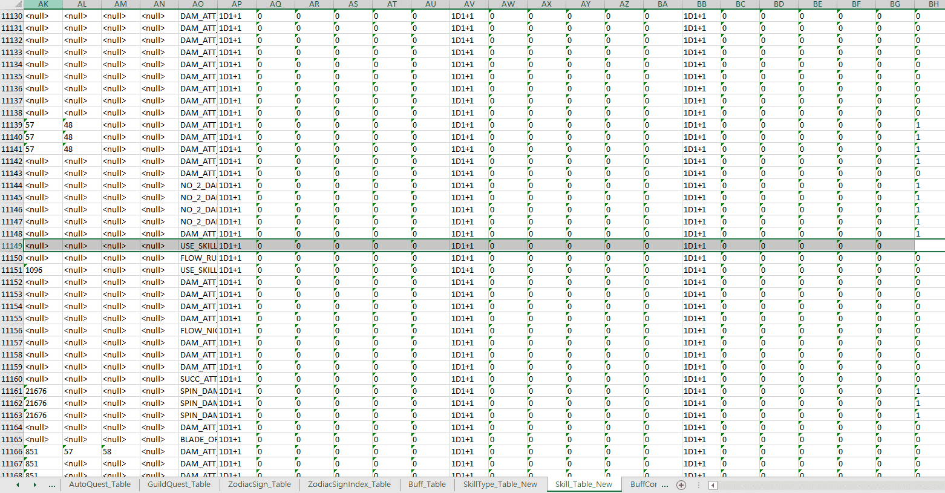This screenshot has height=493, width=945.
Task: Switch to the SkillType_Table_New sheet tab
Action: click(x=500, y=485)
